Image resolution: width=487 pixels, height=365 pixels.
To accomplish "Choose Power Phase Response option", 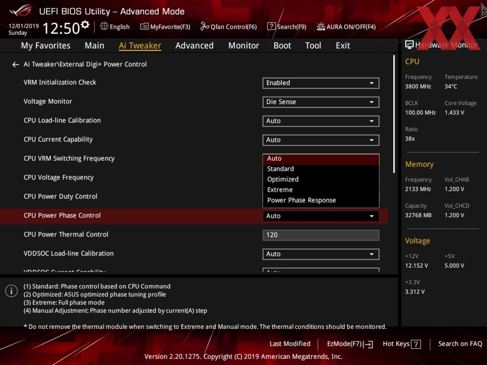I will 321,200.
